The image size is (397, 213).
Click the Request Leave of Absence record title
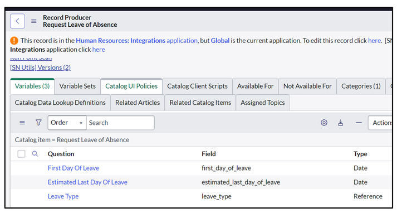[x=80, y=25]
